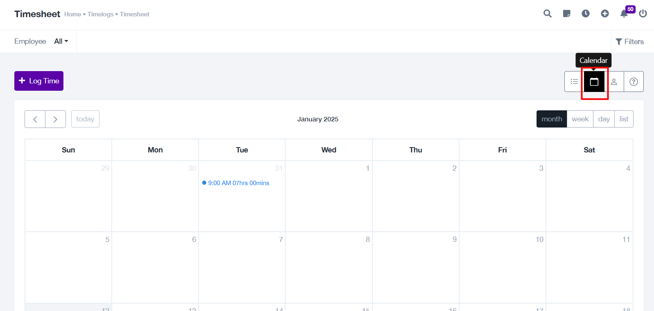Open the help question mark icon
The height and width of the screenshot is (311, 654).
634,82
